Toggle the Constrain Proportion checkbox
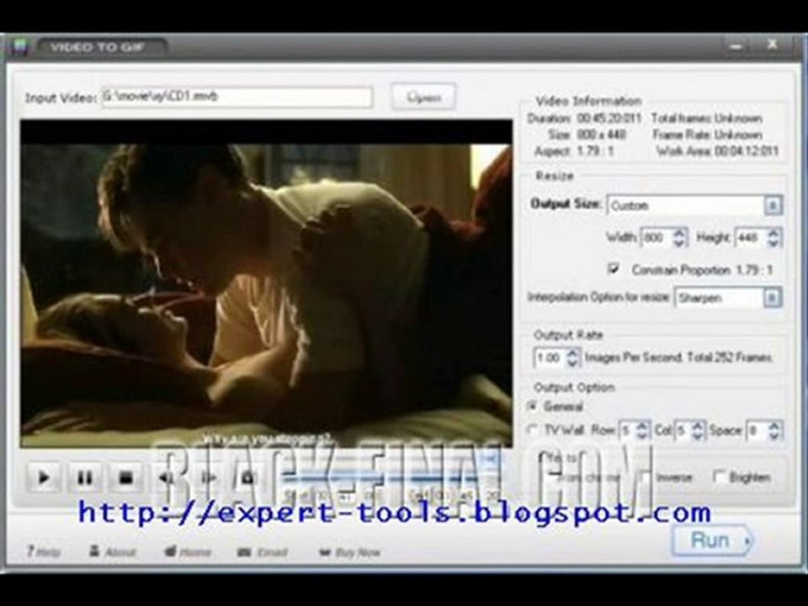 (614, 269)
